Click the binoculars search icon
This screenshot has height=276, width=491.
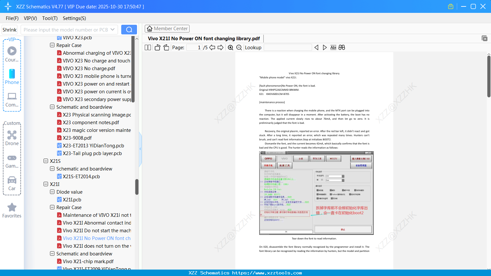[x=342, y=47]
